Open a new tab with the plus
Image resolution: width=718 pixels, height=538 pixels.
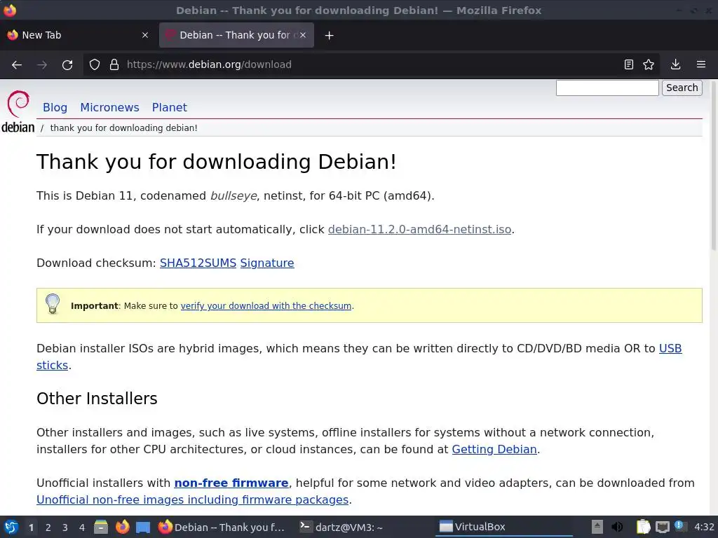click(x=329, y=35)
